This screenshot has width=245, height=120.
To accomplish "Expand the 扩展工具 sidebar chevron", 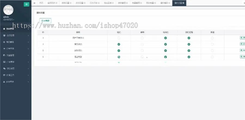I will click(x=28, y=75).
